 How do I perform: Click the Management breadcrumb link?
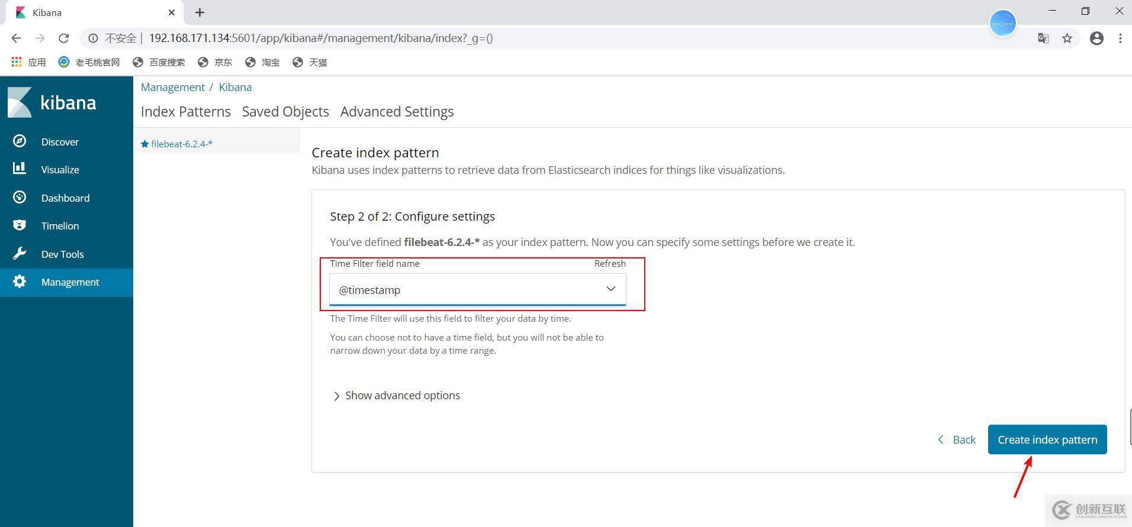[172, 88]
